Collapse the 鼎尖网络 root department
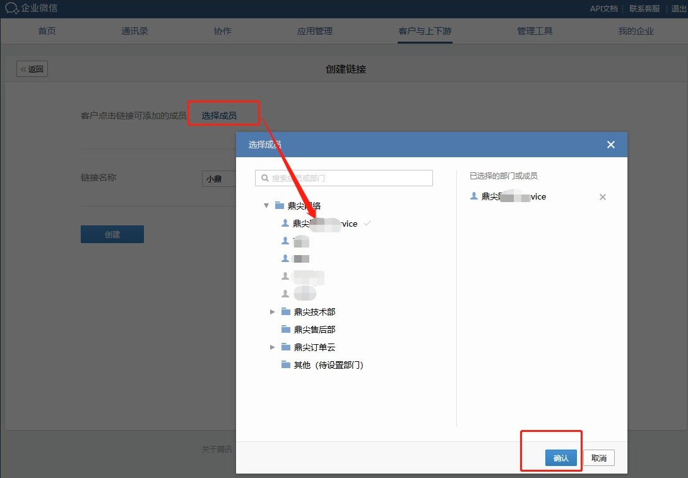This screenshot has height=478, width=688. [x=266, y=206]
